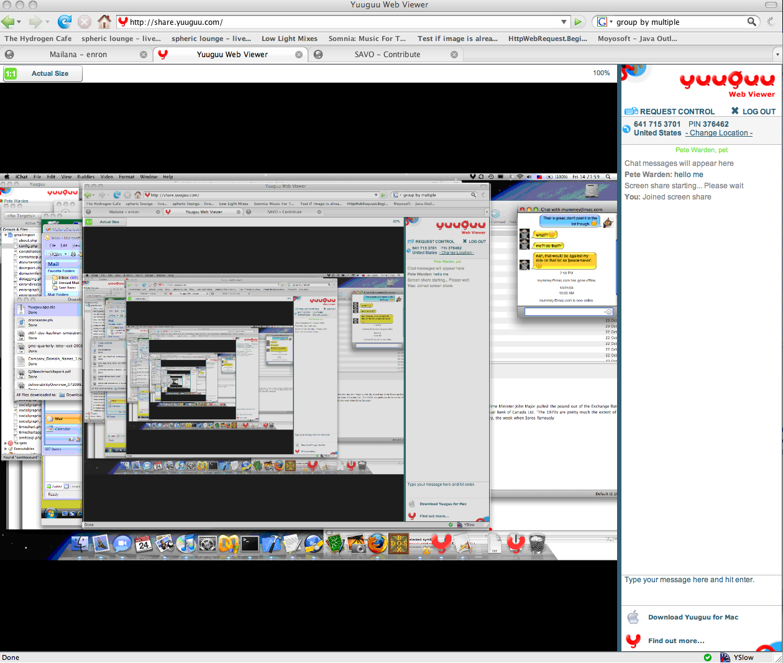Click the Change Location link

(x=719, y=133)
